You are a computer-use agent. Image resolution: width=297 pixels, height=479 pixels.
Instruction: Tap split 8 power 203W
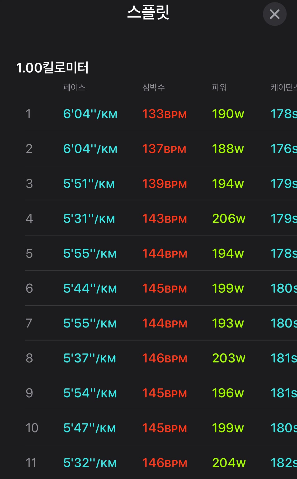[229, 358]
